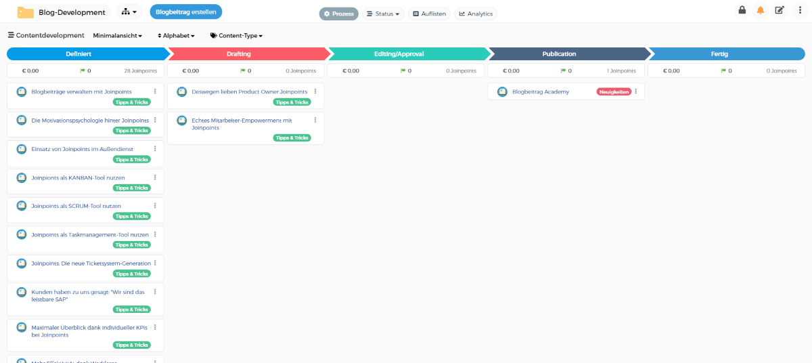812x363 pixels.
Task: Open card 'Joinpoints: Die neue Ticketsystem-Generation'
Action: click(x=91, y=263)
